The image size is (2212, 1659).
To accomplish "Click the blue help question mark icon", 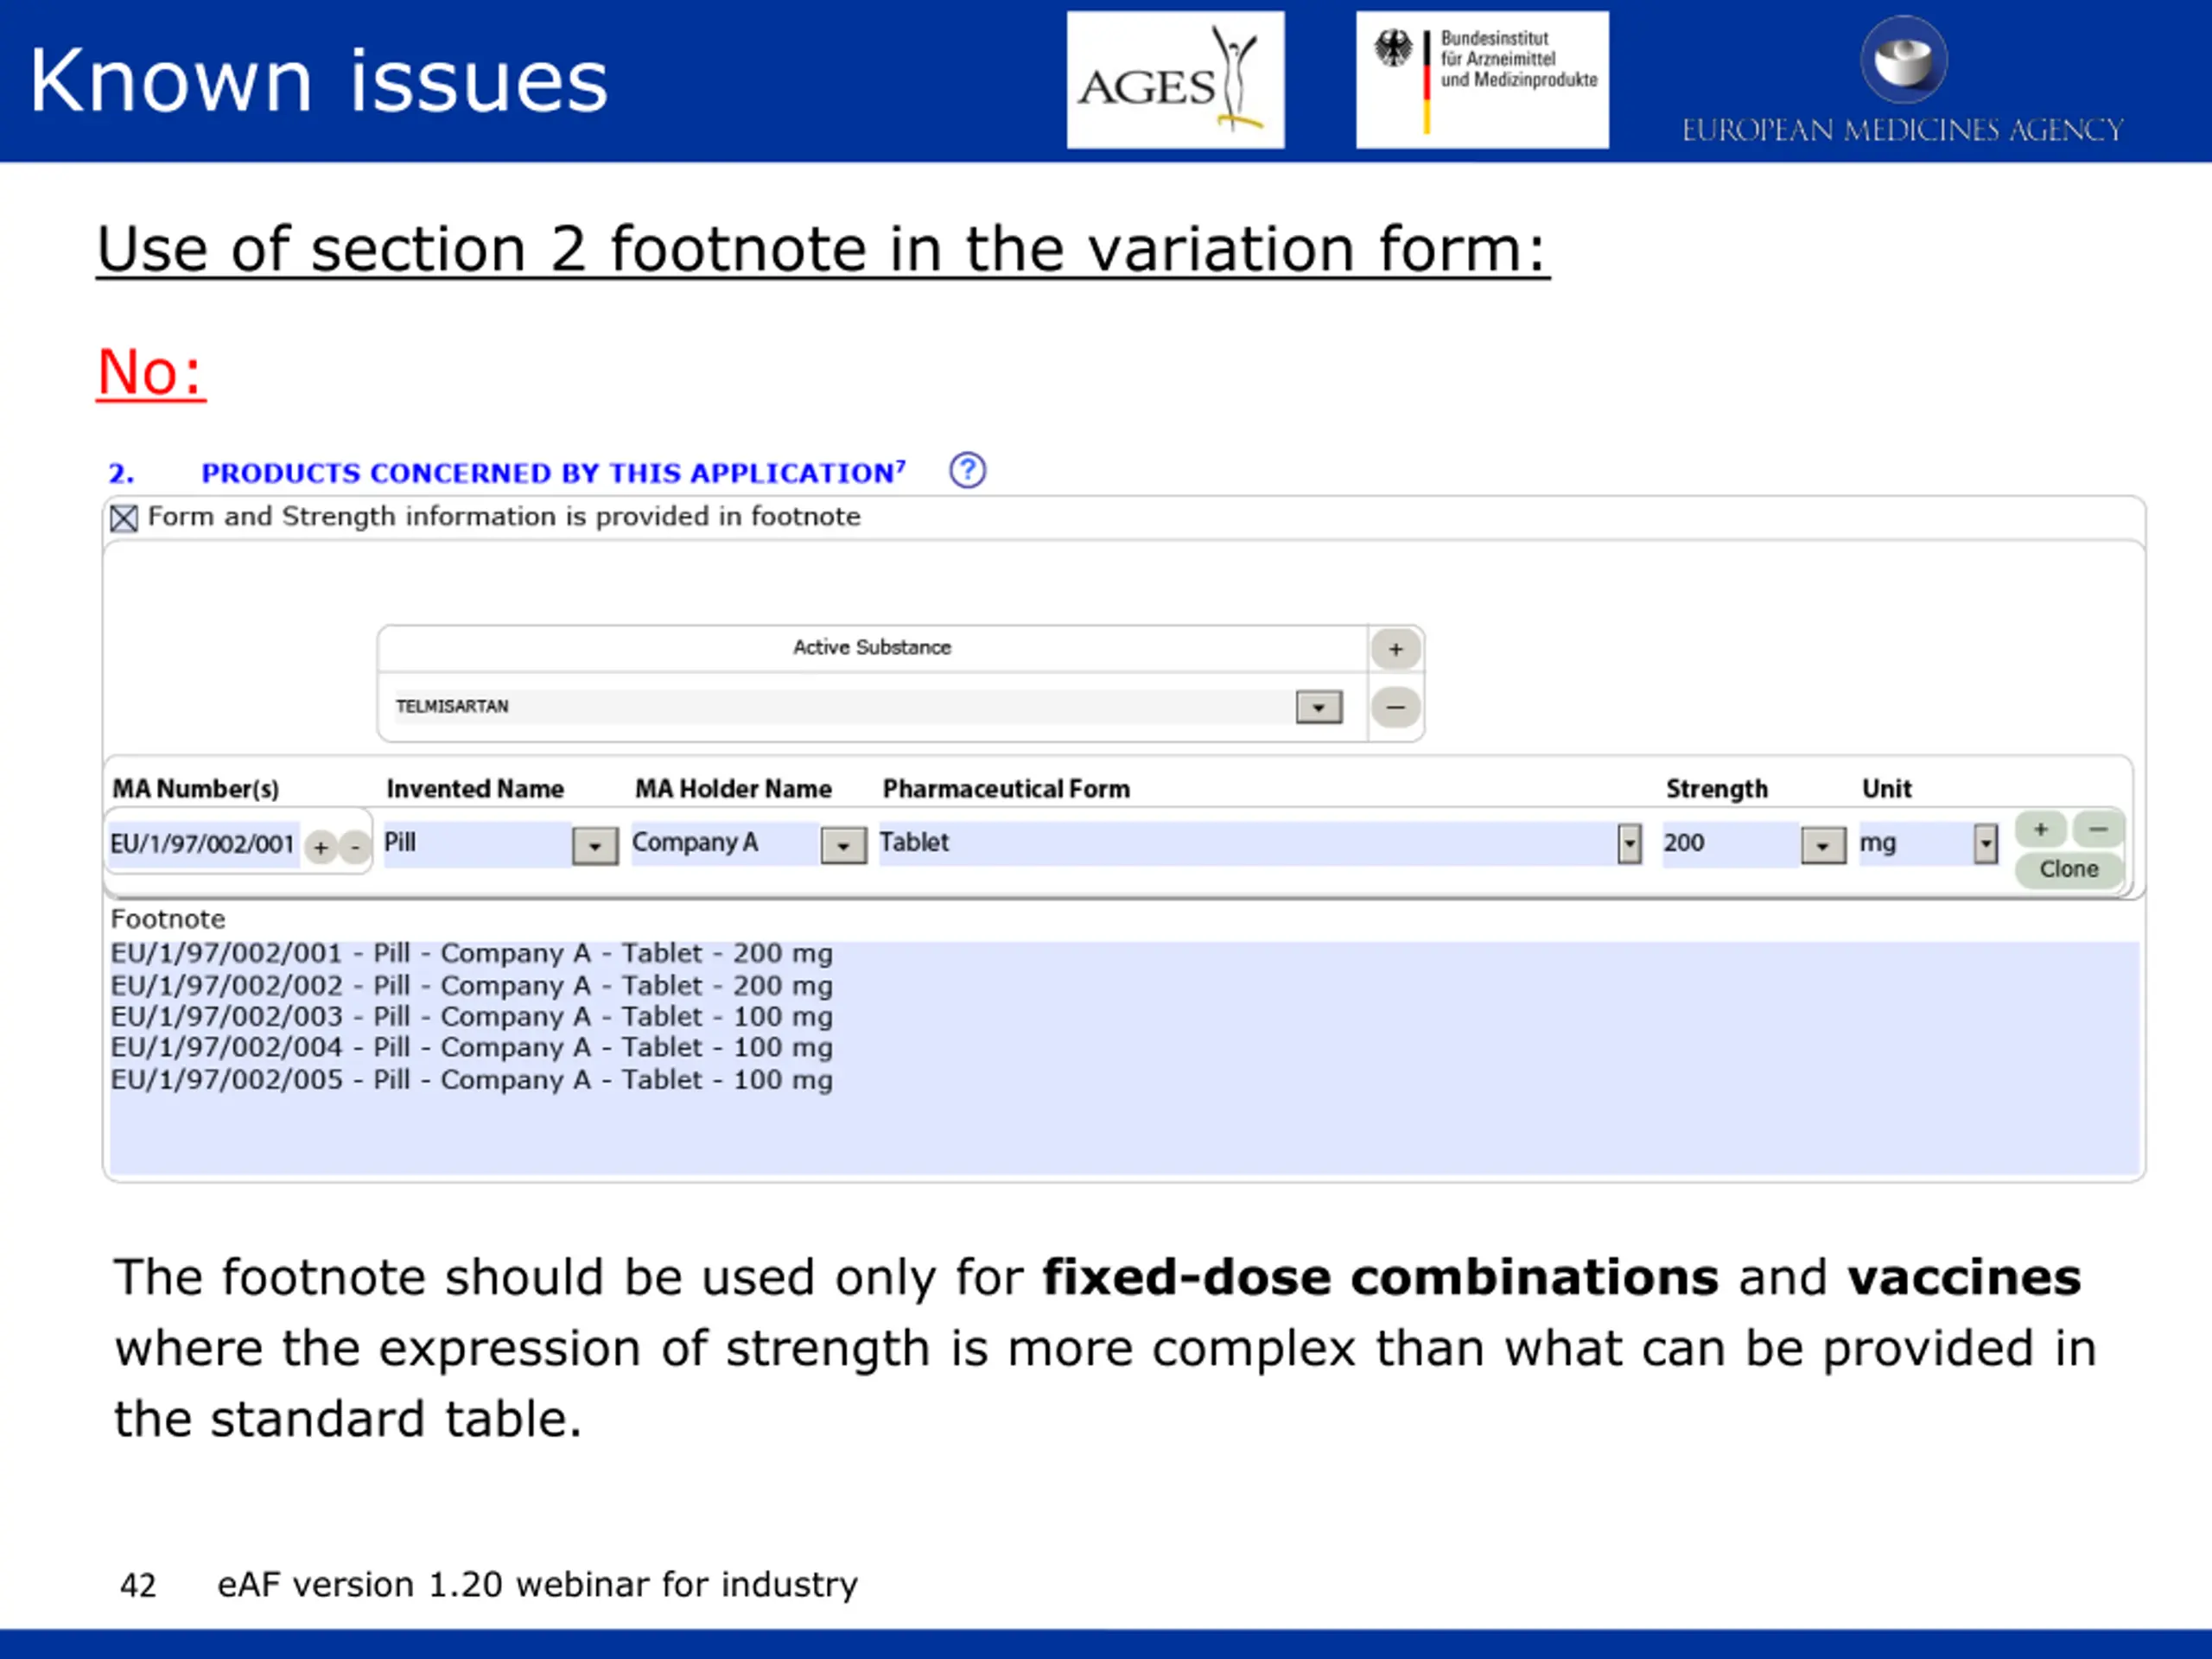I will click(967, 470).
